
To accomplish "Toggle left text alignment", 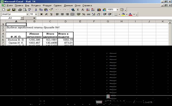I will 57,14.
